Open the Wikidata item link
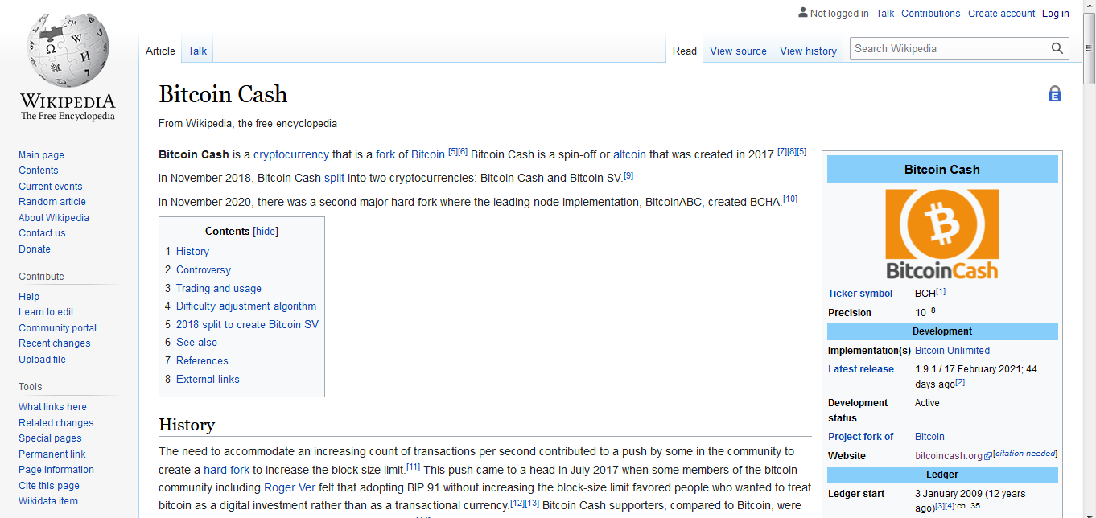1096x518 pixels. click(x=48, y=501)
